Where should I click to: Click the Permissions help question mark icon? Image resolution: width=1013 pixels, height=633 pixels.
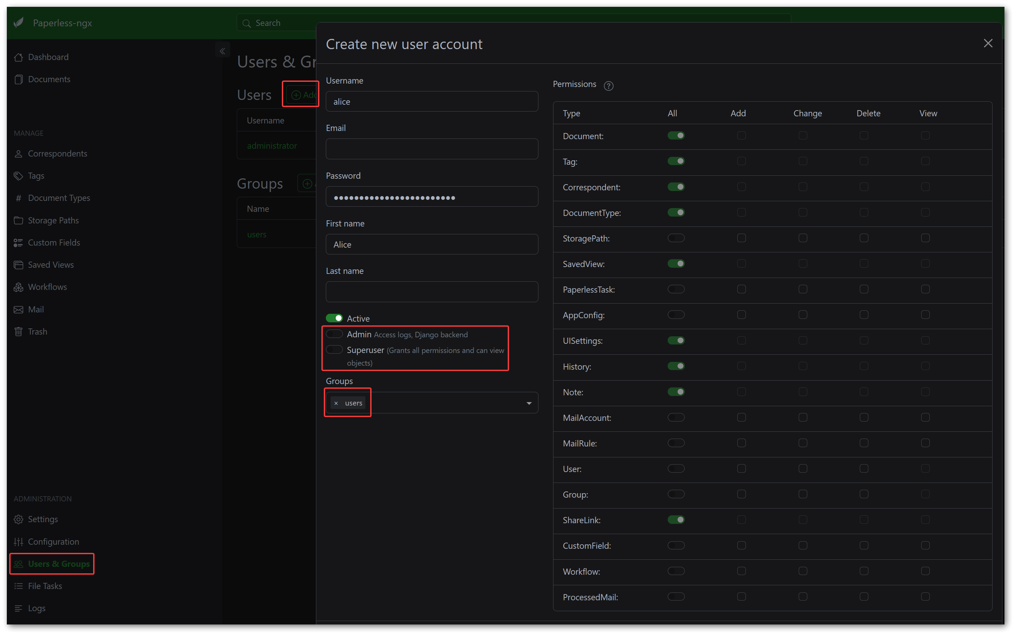coord(608,86)
